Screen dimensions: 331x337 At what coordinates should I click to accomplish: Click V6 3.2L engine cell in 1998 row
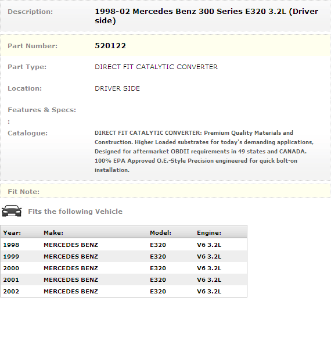pyautogui.click(x=209, y=245)
